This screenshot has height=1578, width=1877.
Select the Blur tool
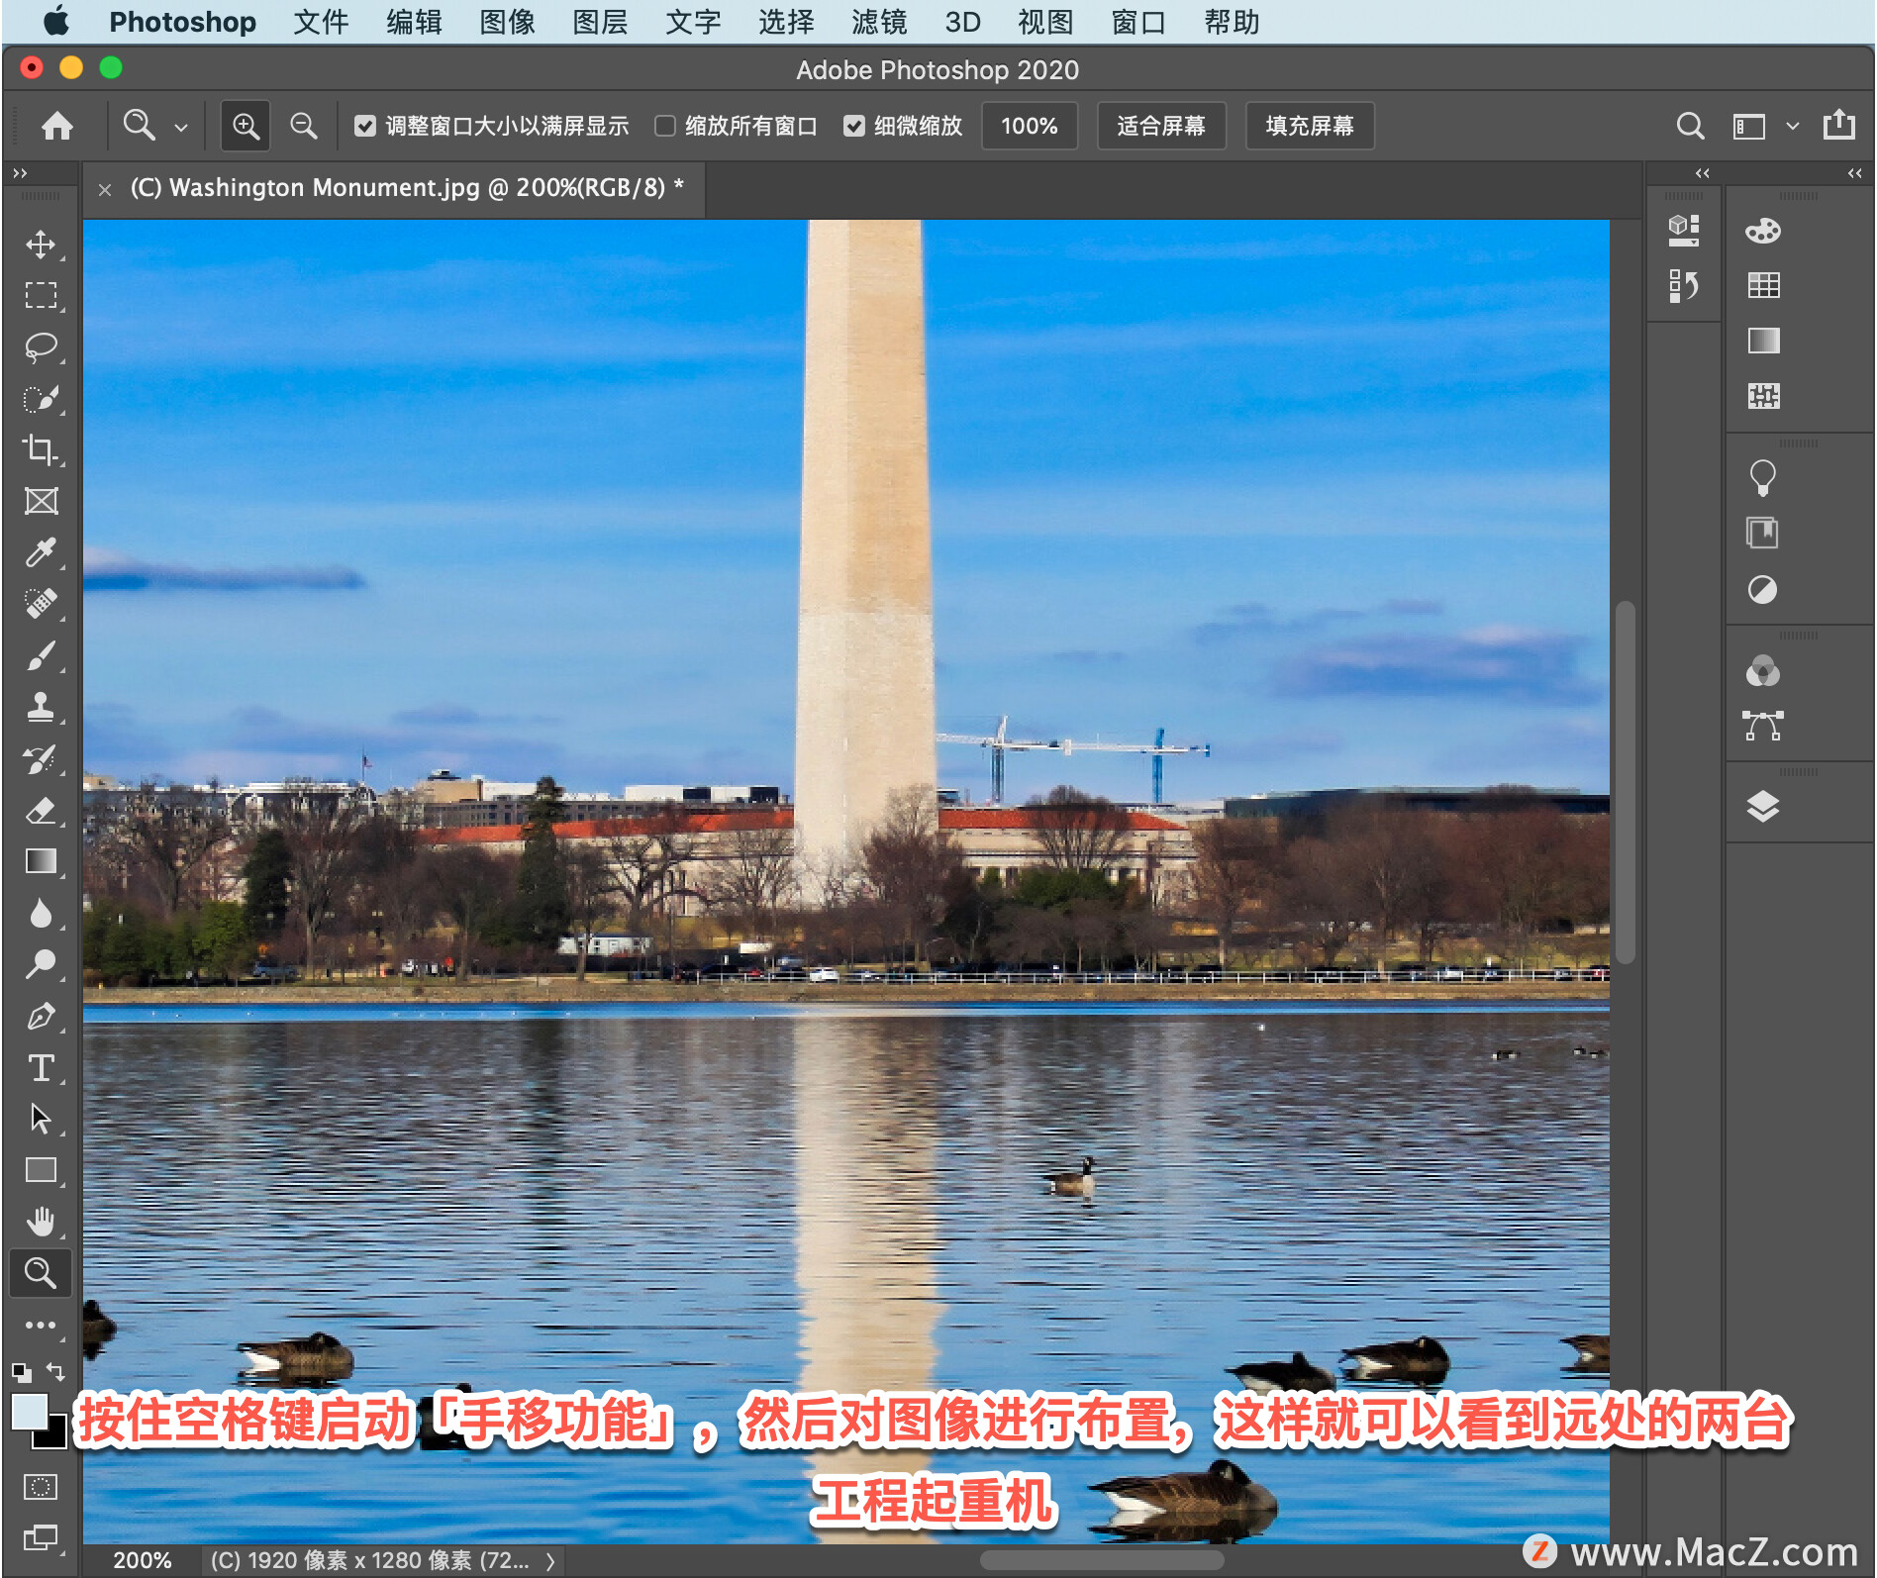point(41,913)
